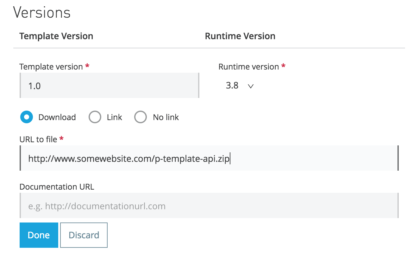Click the Template version input field showing 1.0
419x256 pixels.
(x=109, y=86)
